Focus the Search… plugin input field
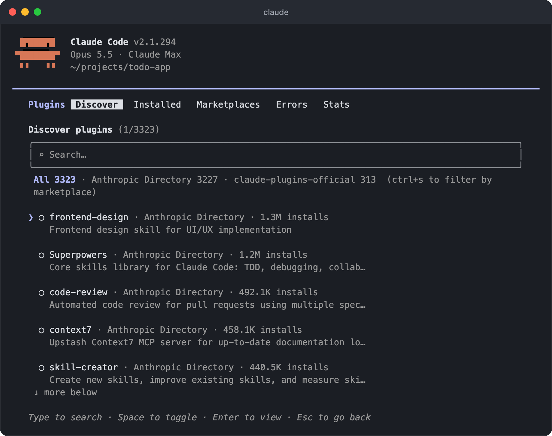Image resolution: width=552 pixels, height=436 pixels. pos(276,155)
